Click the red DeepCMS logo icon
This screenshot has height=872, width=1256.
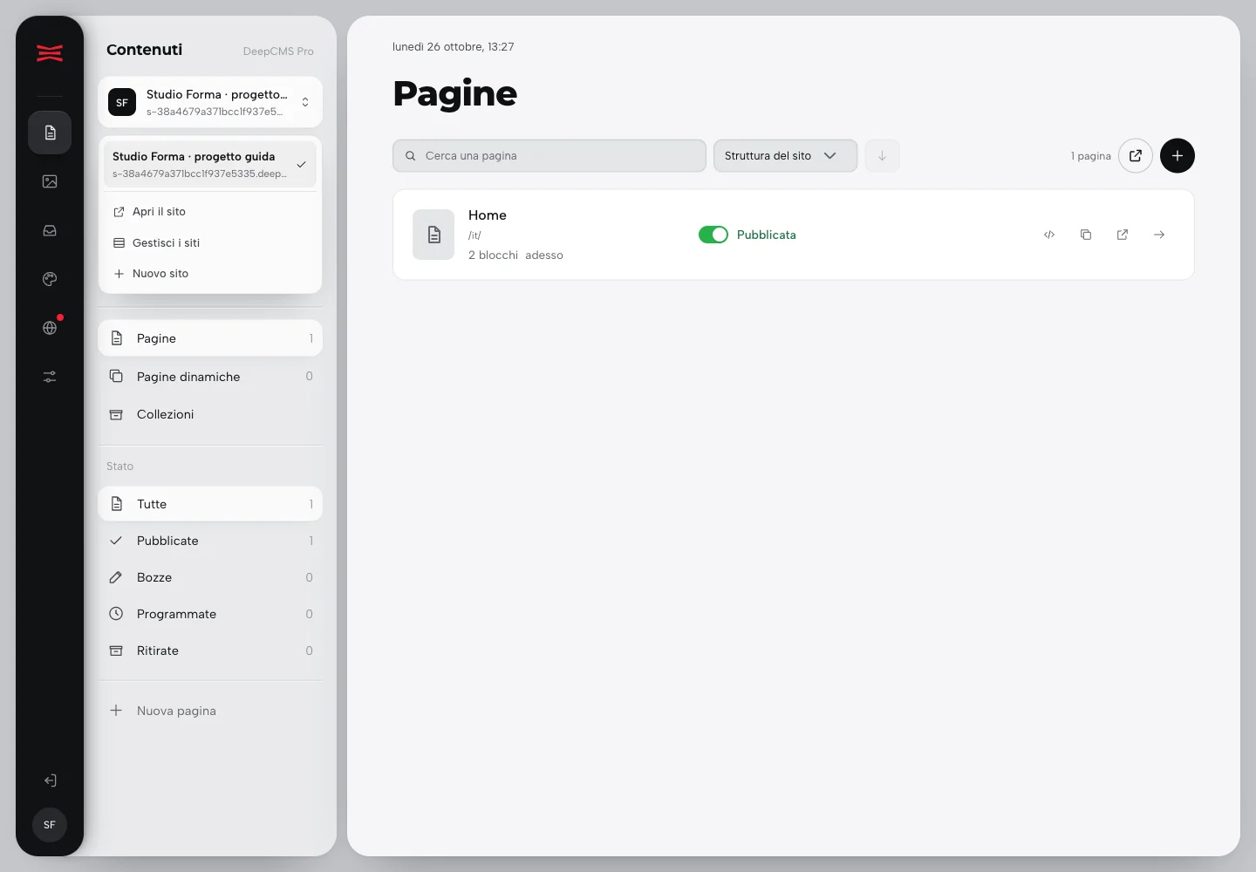50,53
